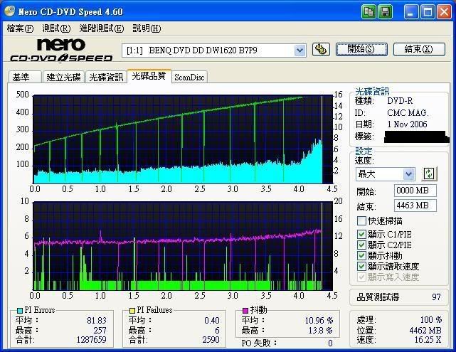The image size is (456, 352).
Task: Click the PI Errors average 81.83
Action: [x=97, y=320]
